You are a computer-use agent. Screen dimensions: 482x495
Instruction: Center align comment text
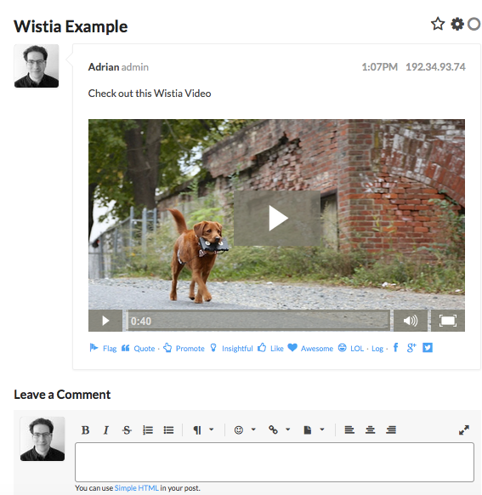pyautogui.click(x=370, y=430)
